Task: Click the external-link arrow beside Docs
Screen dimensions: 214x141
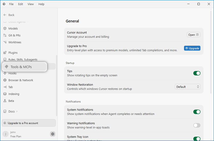Action: (17, 111)
